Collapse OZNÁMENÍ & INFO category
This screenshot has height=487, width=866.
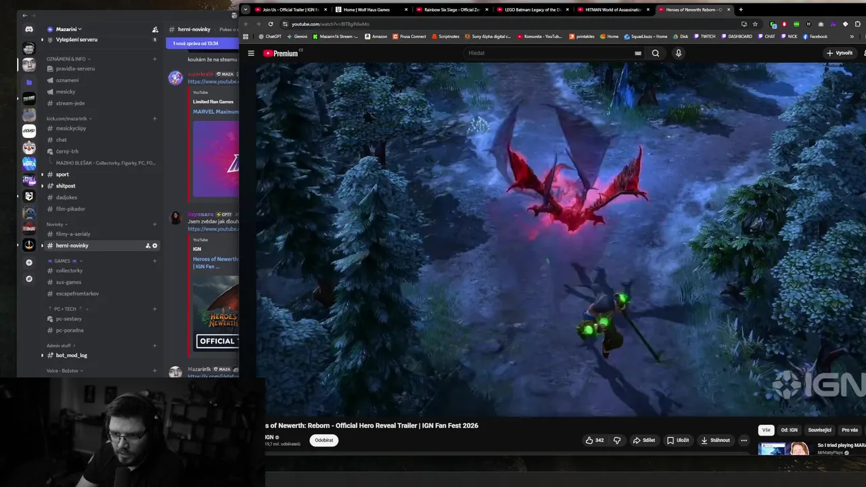[x=68, y=59]
